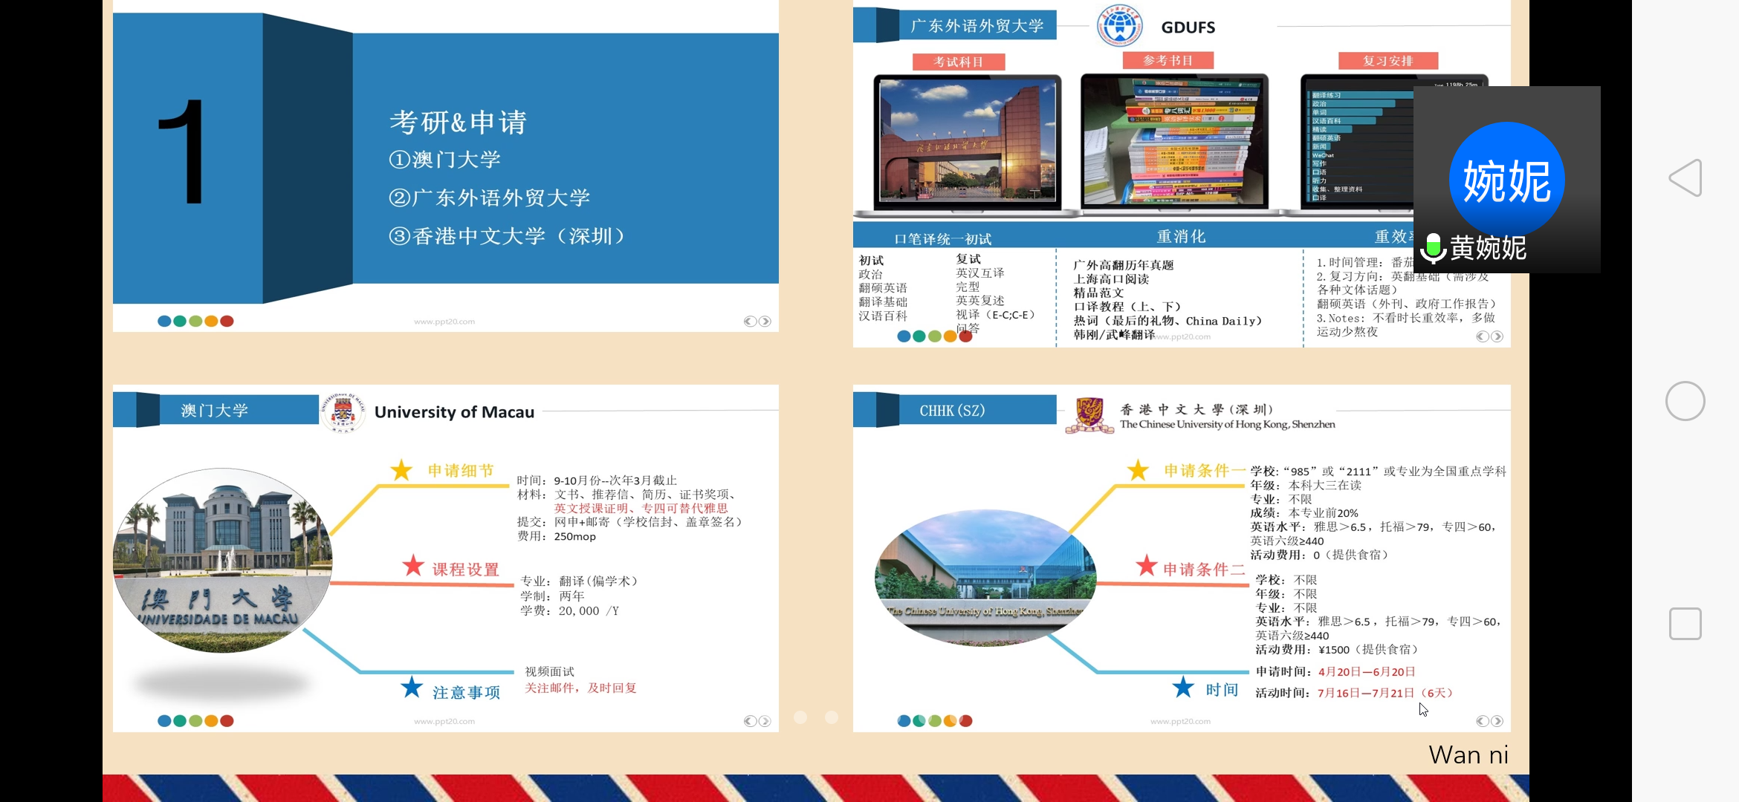Click next arrow on CHHK (SZ) slide

(1497, 721)
